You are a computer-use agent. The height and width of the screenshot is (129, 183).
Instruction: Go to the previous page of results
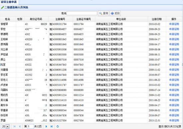pyautogui.click(x=20, y=126)
